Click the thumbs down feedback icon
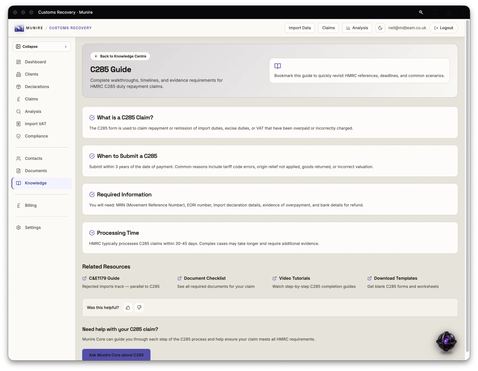 pos(139,307)
